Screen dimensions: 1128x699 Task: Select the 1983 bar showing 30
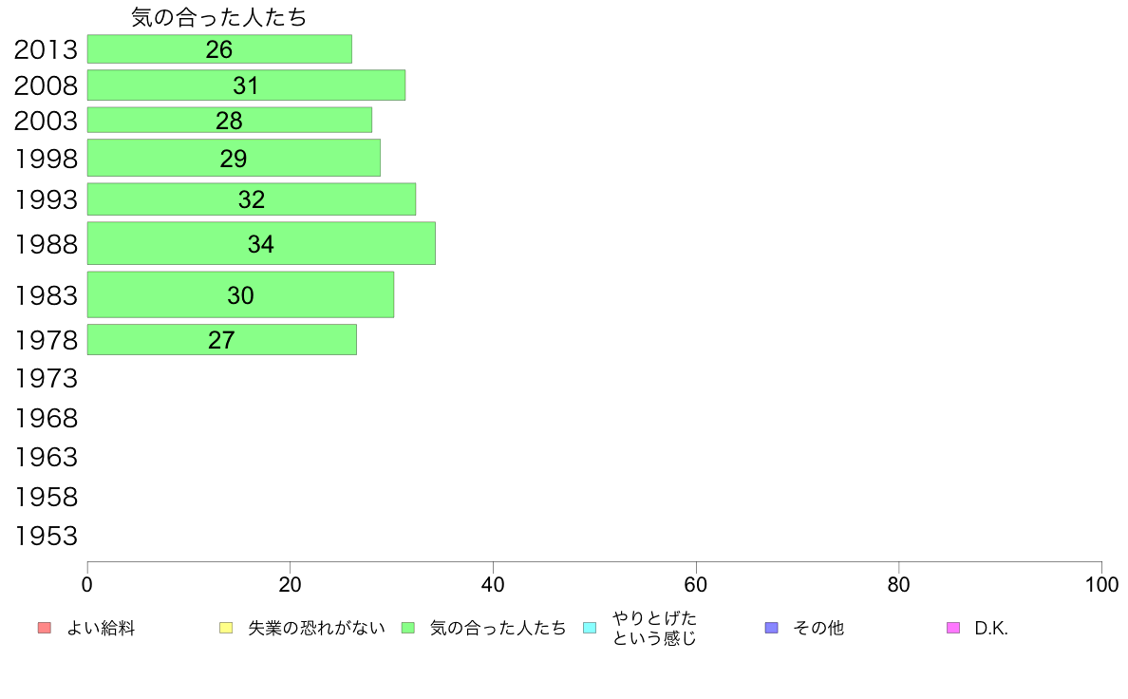click(x=240, y=294)
